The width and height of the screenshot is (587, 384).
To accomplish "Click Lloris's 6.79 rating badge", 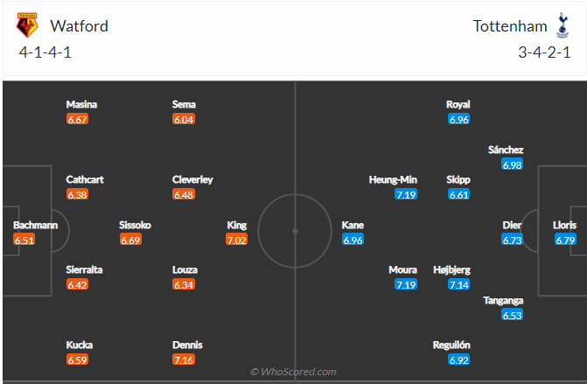I will tap(565, 240).
